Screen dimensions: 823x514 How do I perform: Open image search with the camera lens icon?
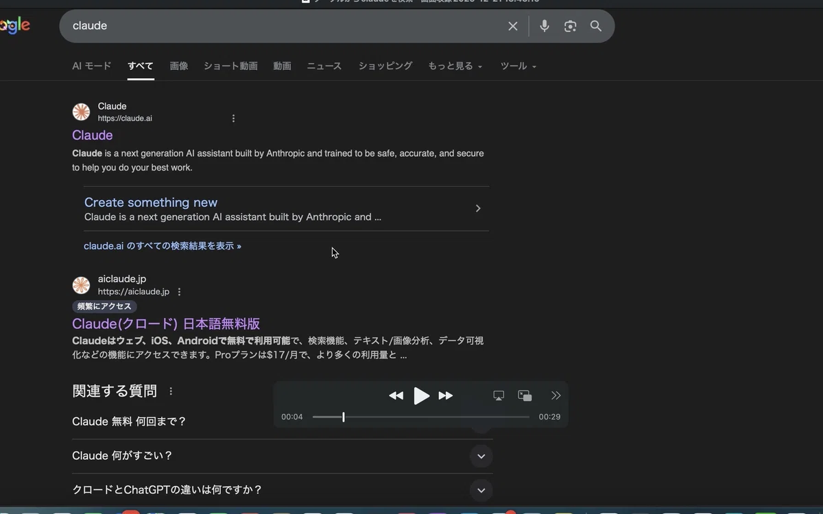(570, 26)
